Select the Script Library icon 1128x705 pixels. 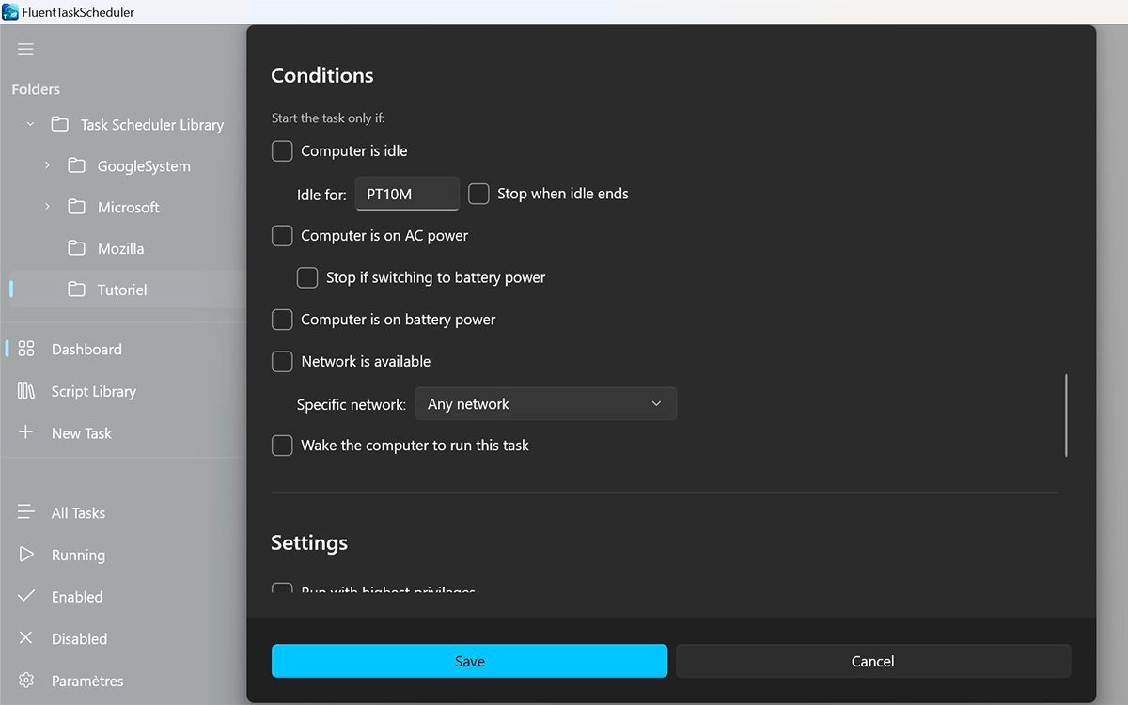pos(28,391)
